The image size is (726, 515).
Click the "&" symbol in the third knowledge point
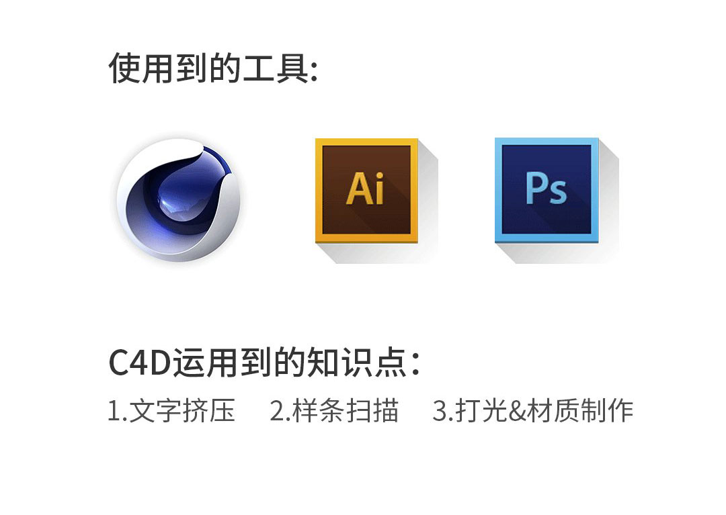pos(517,411)
